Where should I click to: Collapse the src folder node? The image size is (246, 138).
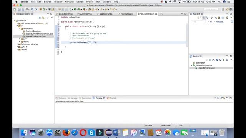[x=17, y=26]
